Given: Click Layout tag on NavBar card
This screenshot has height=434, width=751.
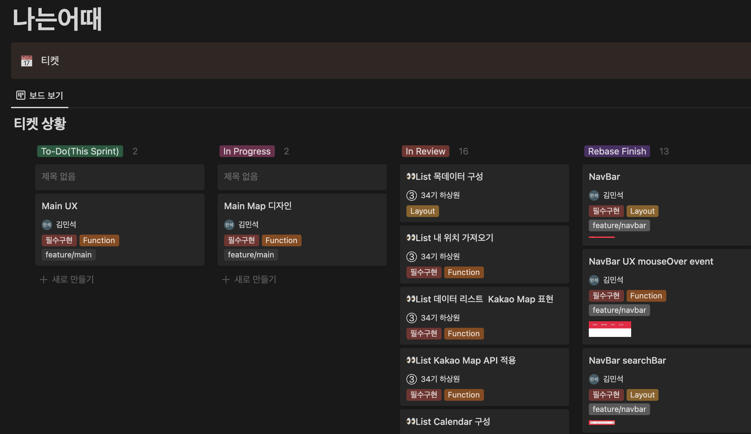Looking at the screenshot, I should (642, 211).
